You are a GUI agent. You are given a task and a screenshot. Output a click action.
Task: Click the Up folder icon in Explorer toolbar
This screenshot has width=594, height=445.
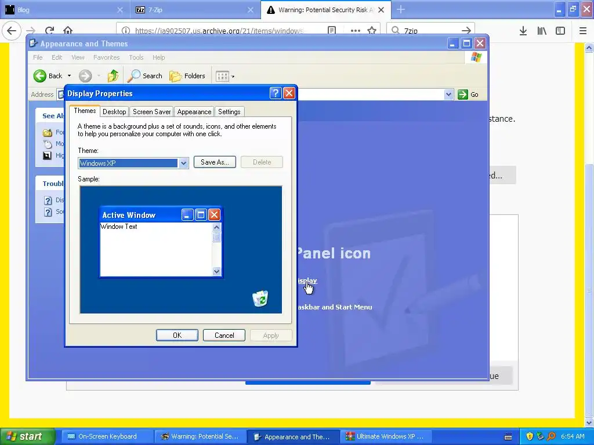[x=113, y=76]
